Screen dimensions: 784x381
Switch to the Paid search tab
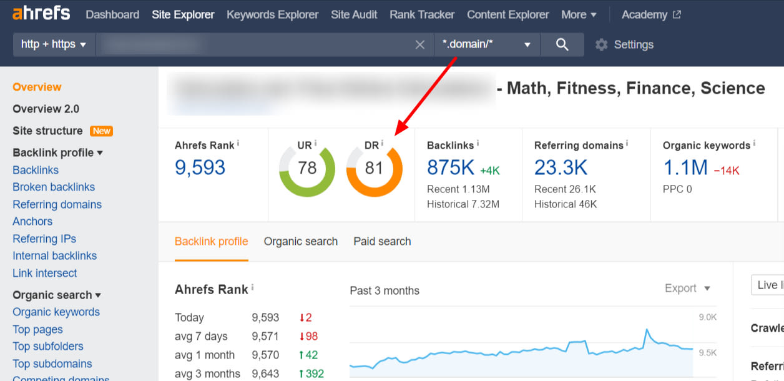pos(381,241)
